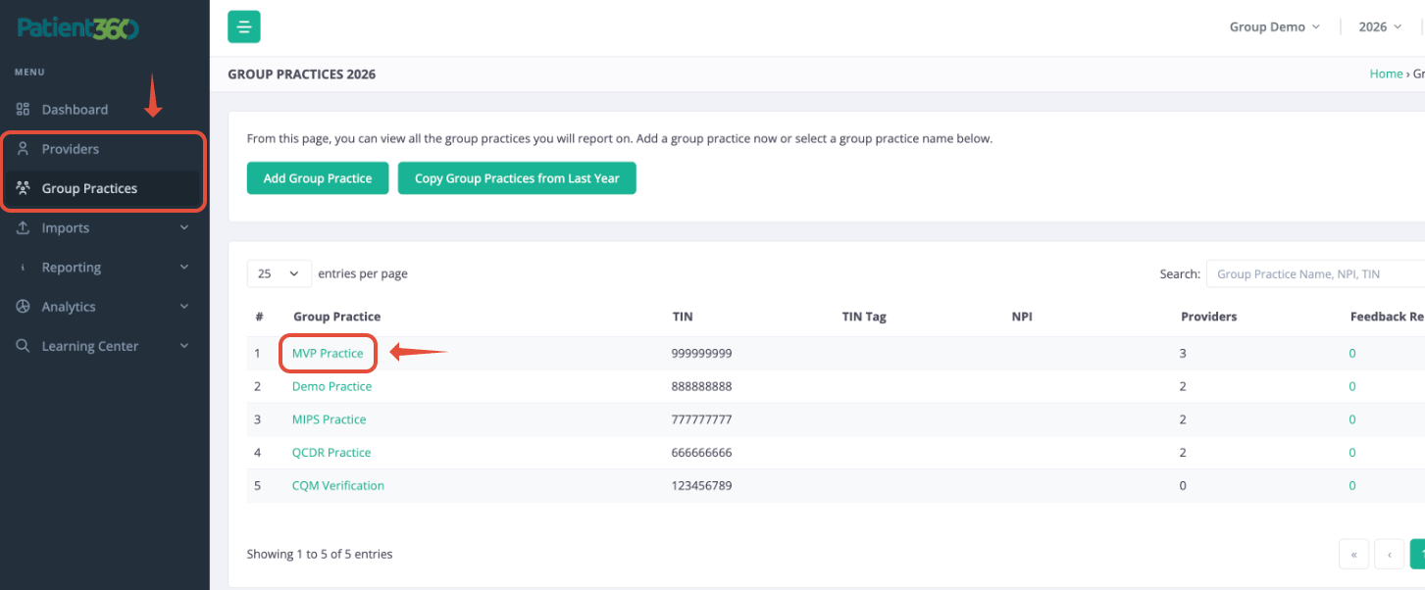Open the Learning Center menu label
Image resolution: width=1425 pixels, height=590 pixels.
(90, 346)
